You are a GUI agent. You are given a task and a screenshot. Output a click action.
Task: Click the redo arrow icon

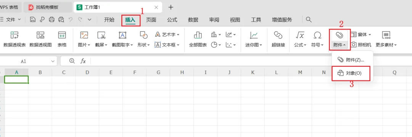point(80,19)
